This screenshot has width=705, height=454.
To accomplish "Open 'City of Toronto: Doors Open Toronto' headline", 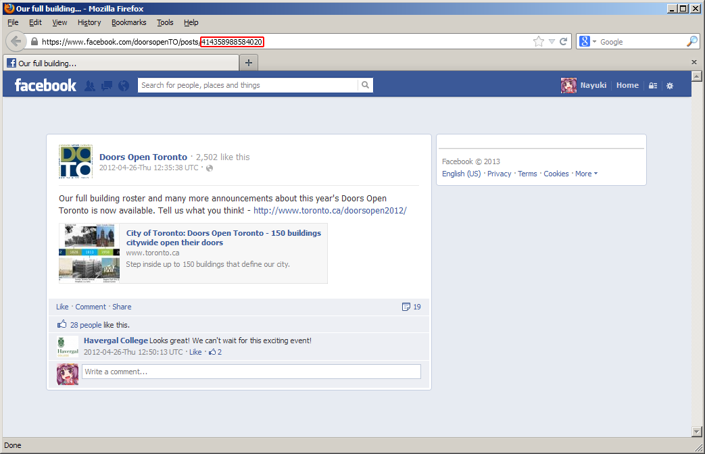I will coord(224,237).
